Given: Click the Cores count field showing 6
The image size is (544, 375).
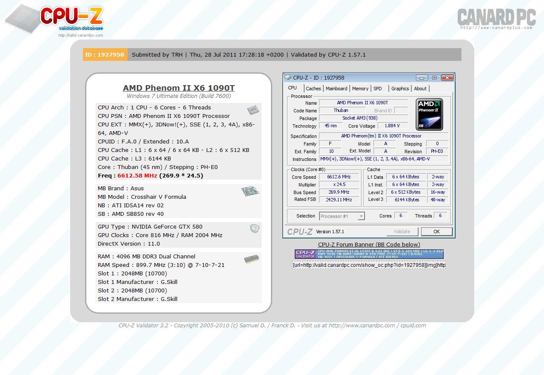Looking at the screenshot, I should [x=401, y=216].
